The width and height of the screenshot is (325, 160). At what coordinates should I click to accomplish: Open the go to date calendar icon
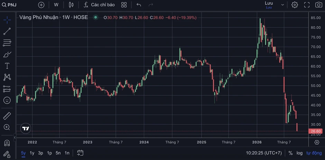click(x=80, y=153)
